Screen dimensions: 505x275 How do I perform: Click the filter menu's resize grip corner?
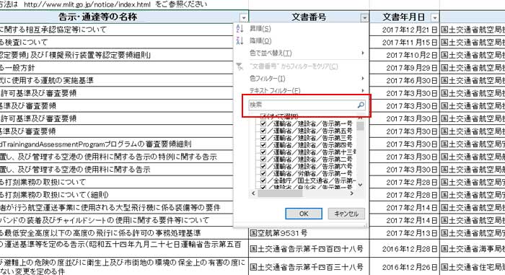pos(366,225)
